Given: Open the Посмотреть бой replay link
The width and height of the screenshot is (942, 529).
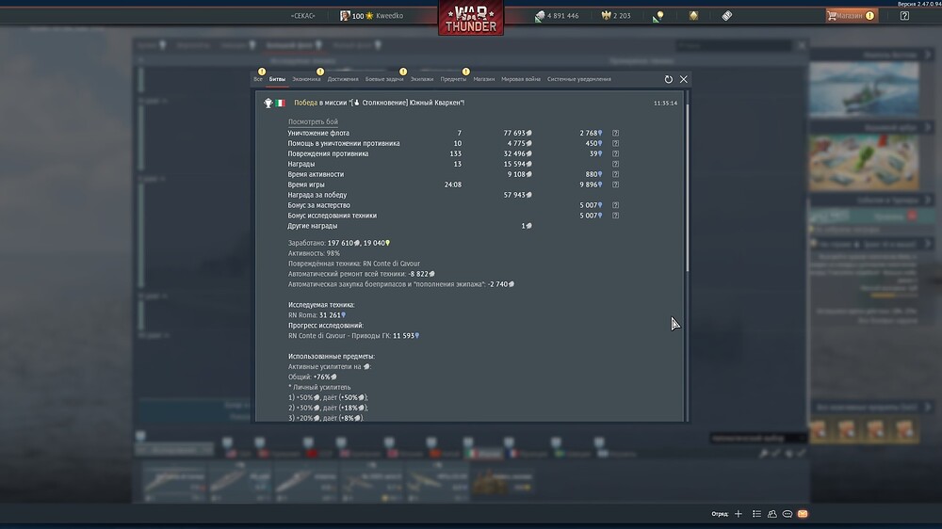Looking at the screenshot, I should pos(313,121).
